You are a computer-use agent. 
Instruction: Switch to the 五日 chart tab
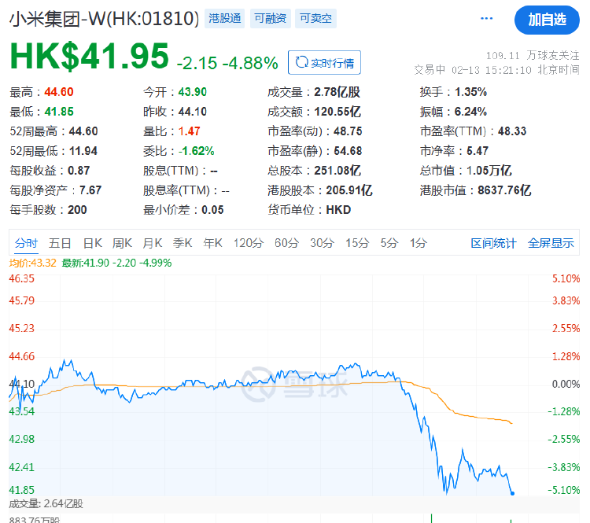60,243
